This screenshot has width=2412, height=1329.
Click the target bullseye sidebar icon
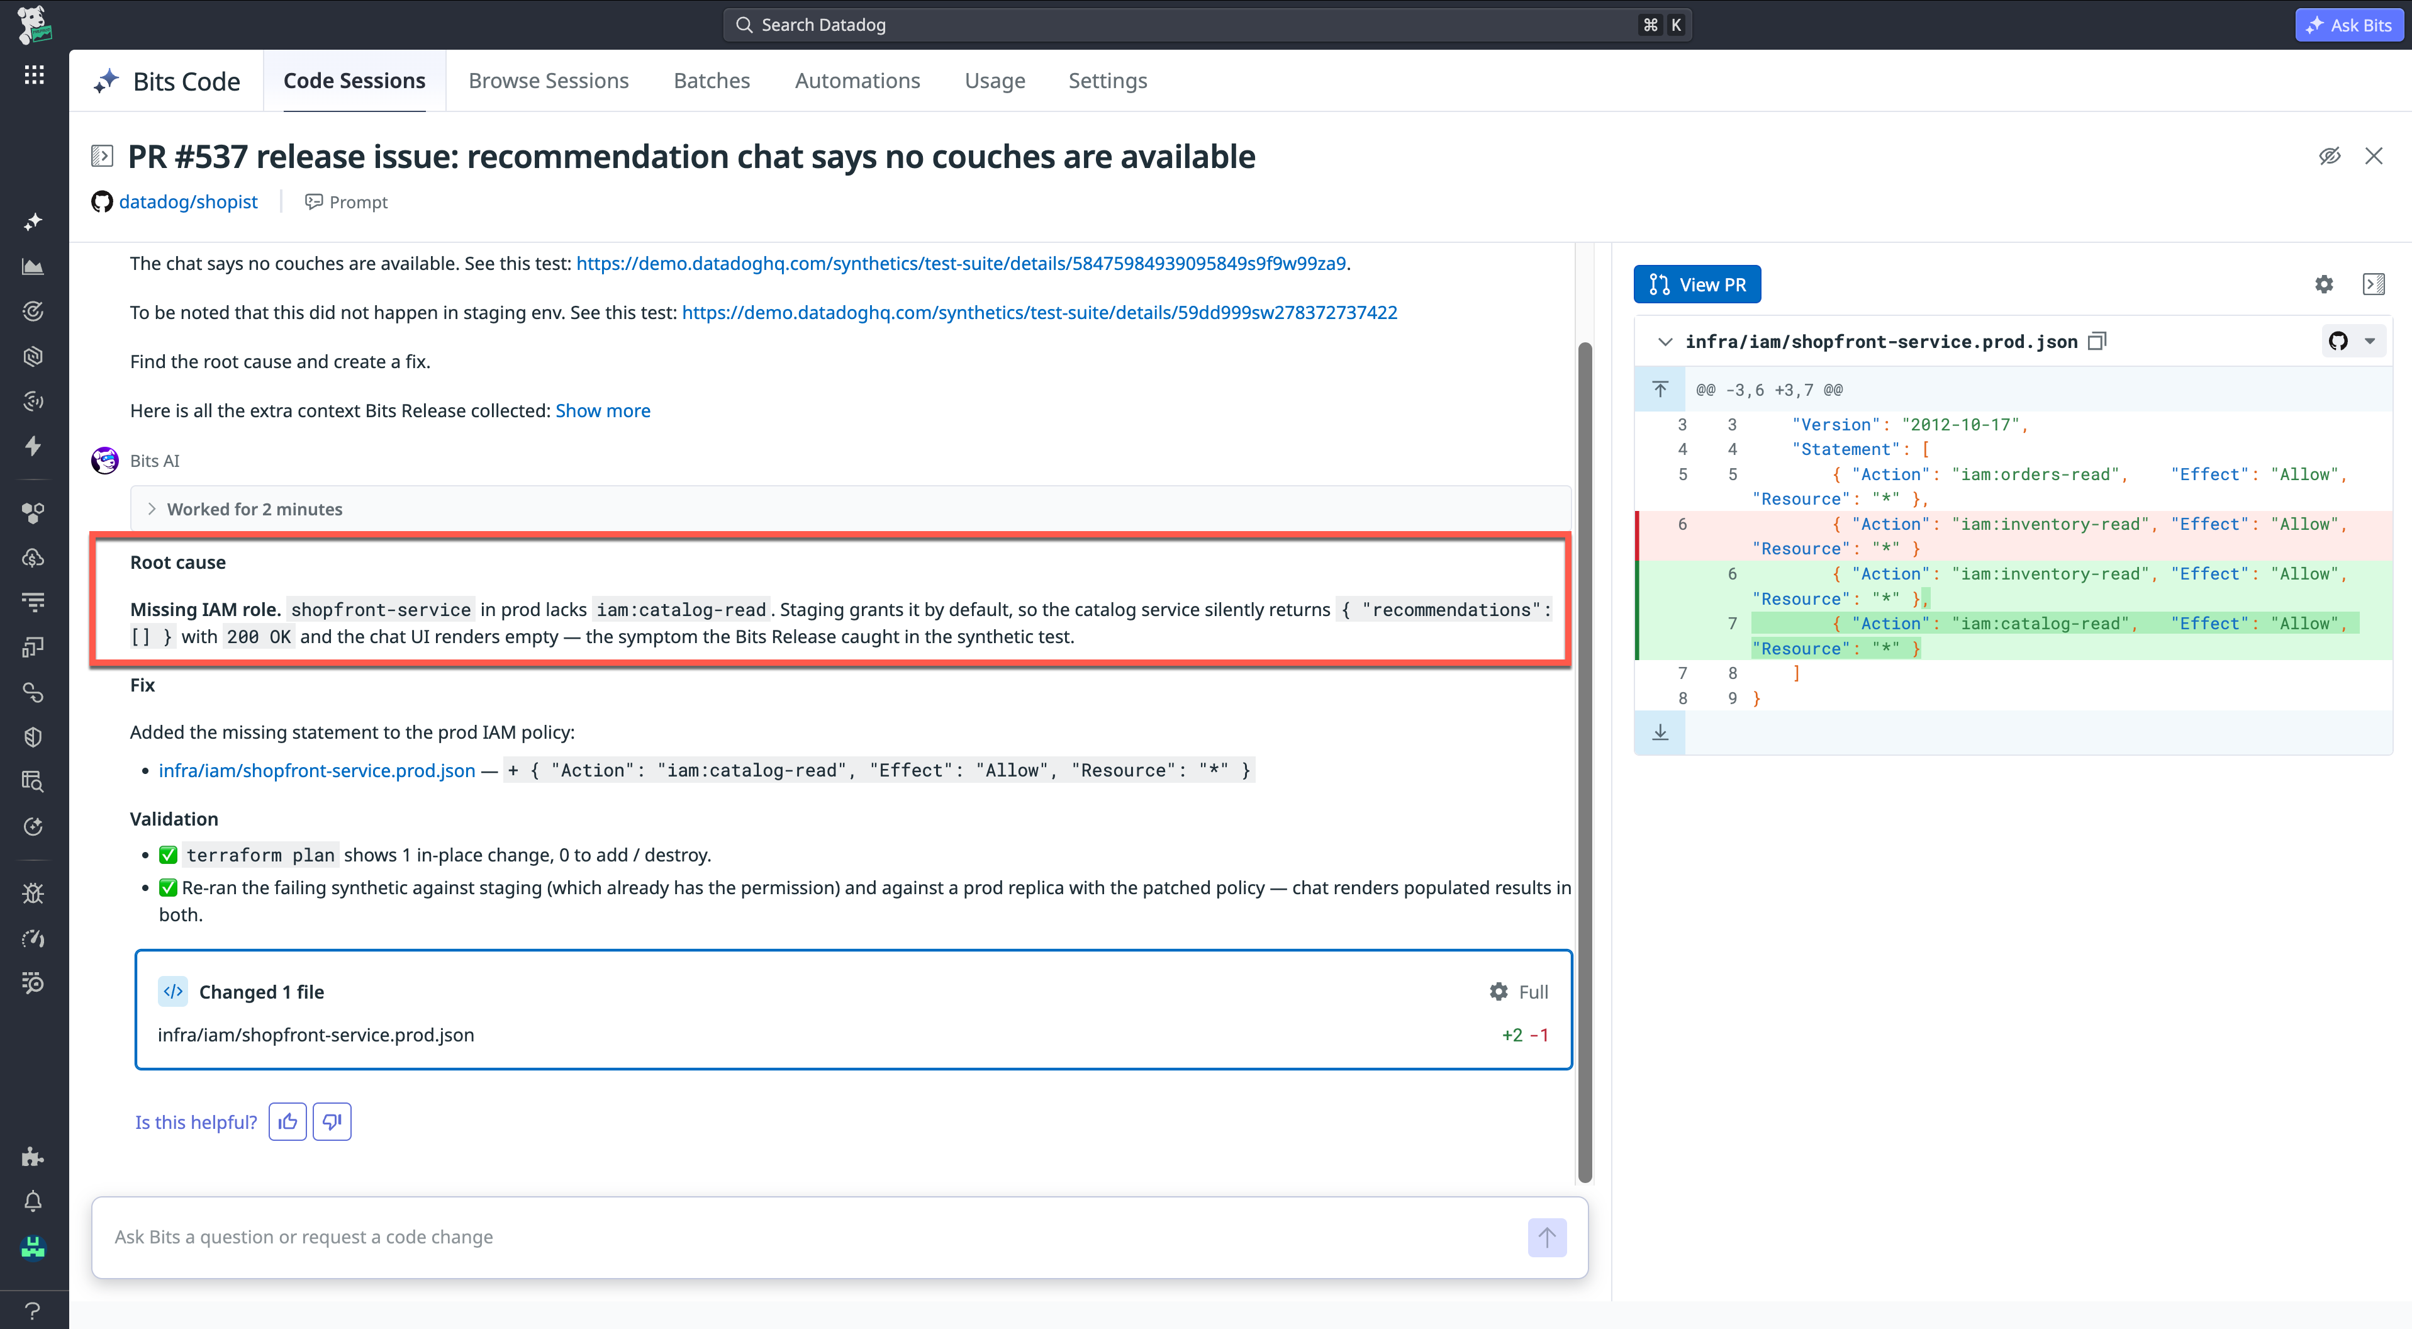click(x=34, y=311)
